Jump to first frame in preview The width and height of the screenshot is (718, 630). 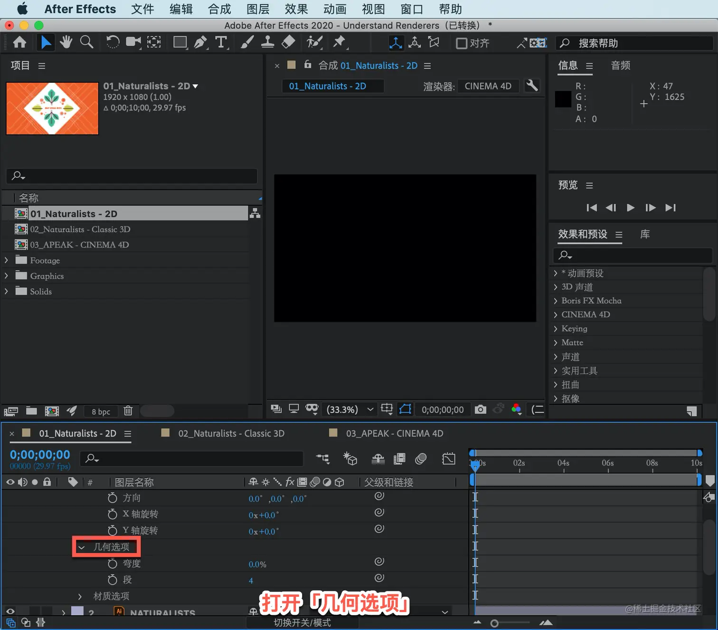[592, 208]
